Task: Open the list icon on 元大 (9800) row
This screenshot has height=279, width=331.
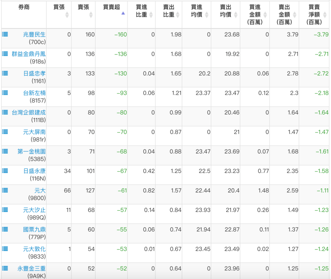Action: (x=5, y=190)
